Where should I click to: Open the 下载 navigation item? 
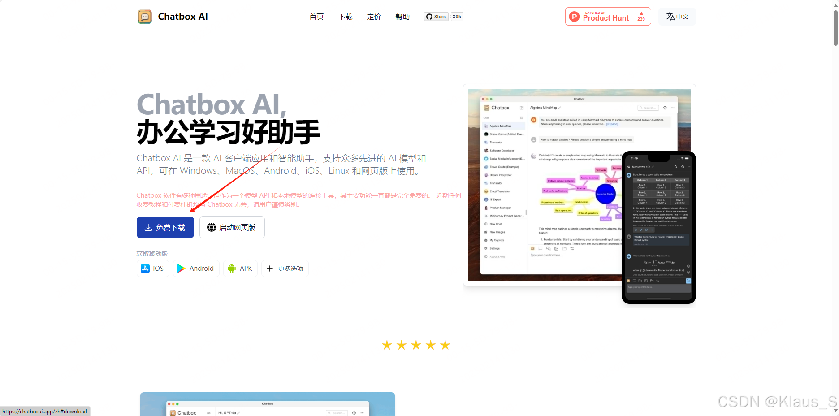point(345,17)
